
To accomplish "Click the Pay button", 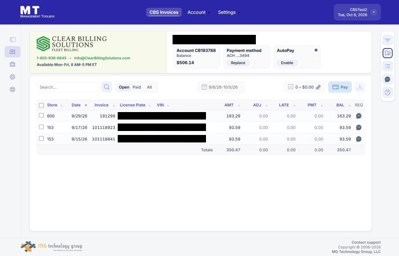I will pos(340,87).
